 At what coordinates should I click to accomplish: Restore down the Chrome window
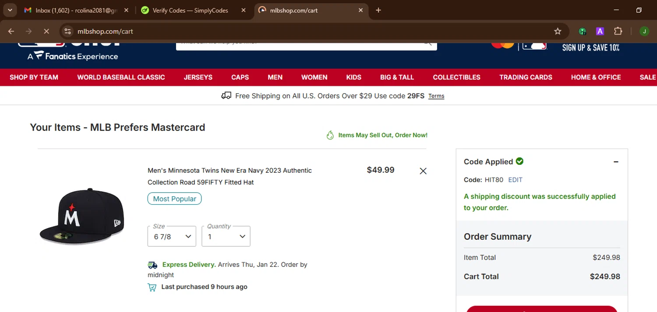[639, 10]
